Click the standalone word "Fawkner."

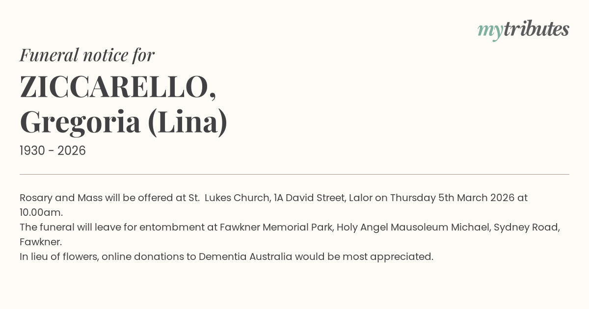pyautogui.click(x=41, y=242)
